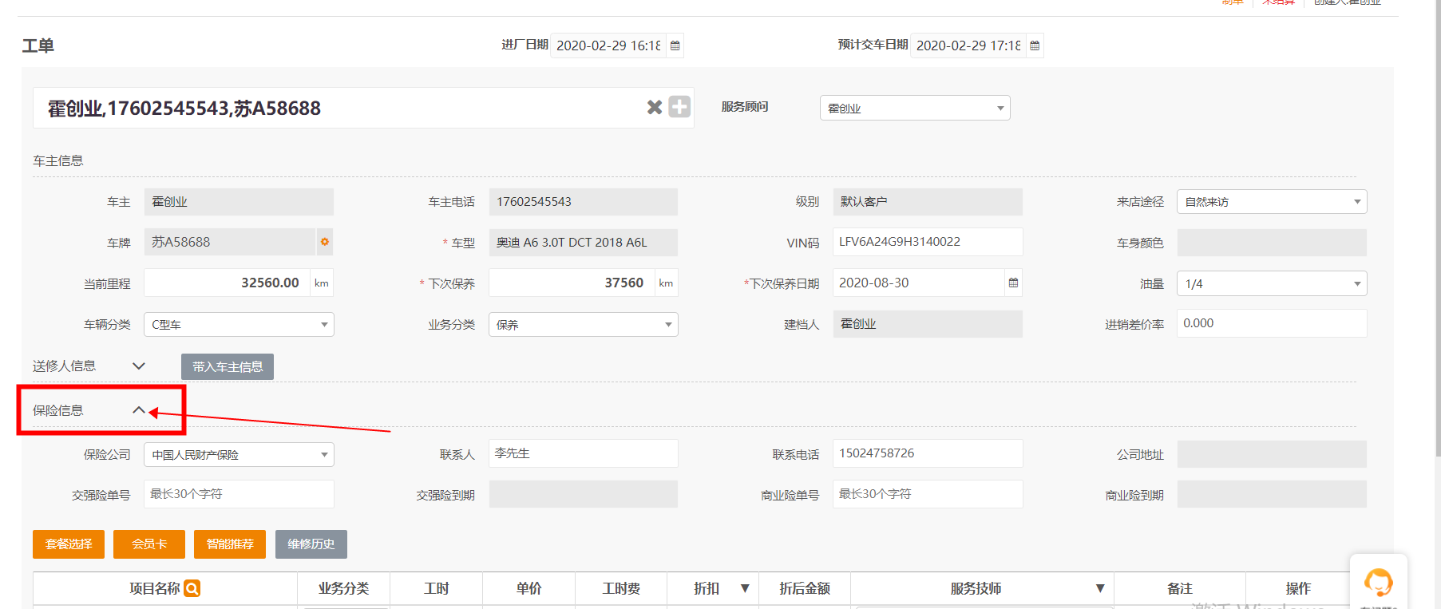This screenshot has height=609, width=1441.
Task: Click the 当前里程 field showing 32560.00
Action: pos(227,283)
